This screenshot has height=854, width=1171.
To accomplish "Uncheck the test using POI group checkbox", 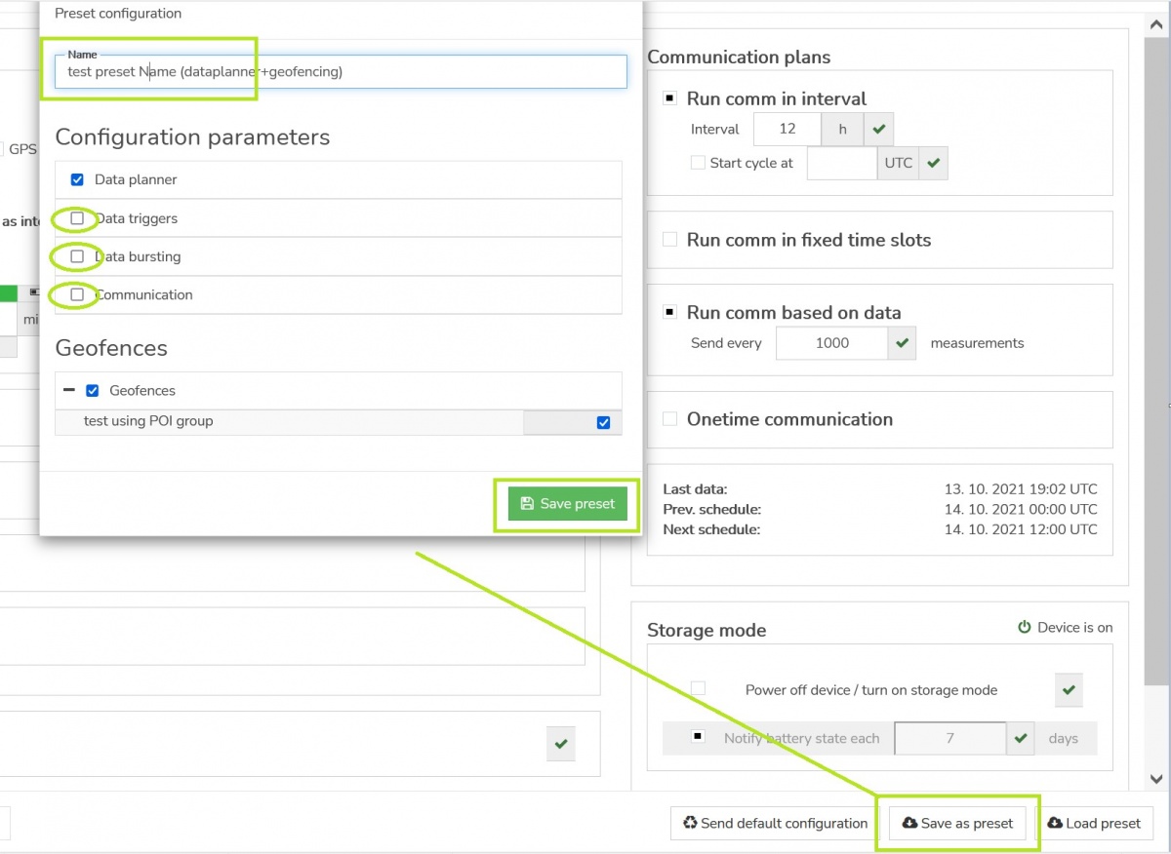I will tap(603, 422).
